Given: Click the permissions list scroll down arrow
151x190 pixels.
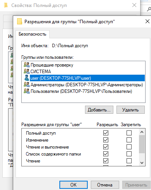Looking at the screenshot, I should pos(142,163).
